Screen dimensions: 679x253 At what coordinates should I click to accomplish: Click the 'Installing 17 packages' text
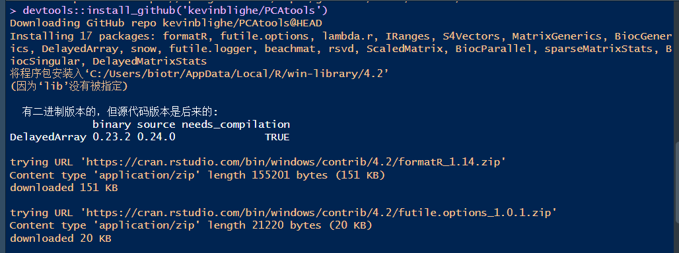click(83, 36)
